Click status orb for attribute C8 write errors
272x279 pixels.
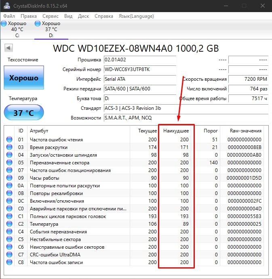click(9, 262)
